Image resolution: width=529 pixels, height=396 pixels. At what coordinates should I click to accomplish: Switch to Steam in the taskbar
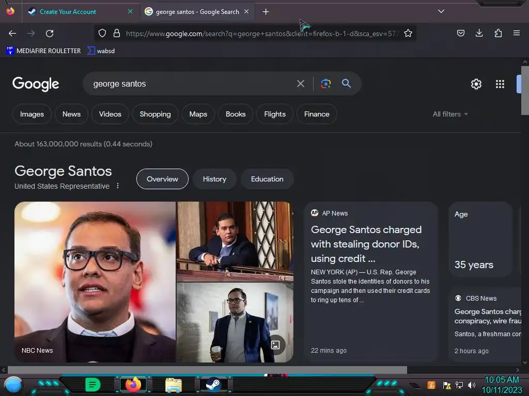(213, 385)
